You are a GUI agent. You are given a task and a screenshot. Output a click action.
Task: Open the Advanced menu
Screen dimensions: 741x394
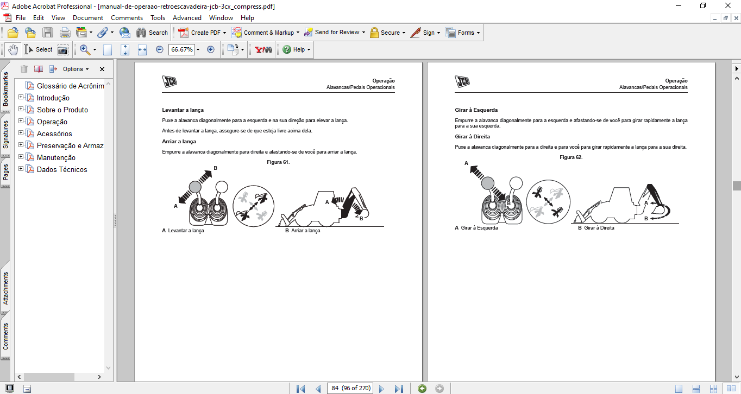(187, 18)
